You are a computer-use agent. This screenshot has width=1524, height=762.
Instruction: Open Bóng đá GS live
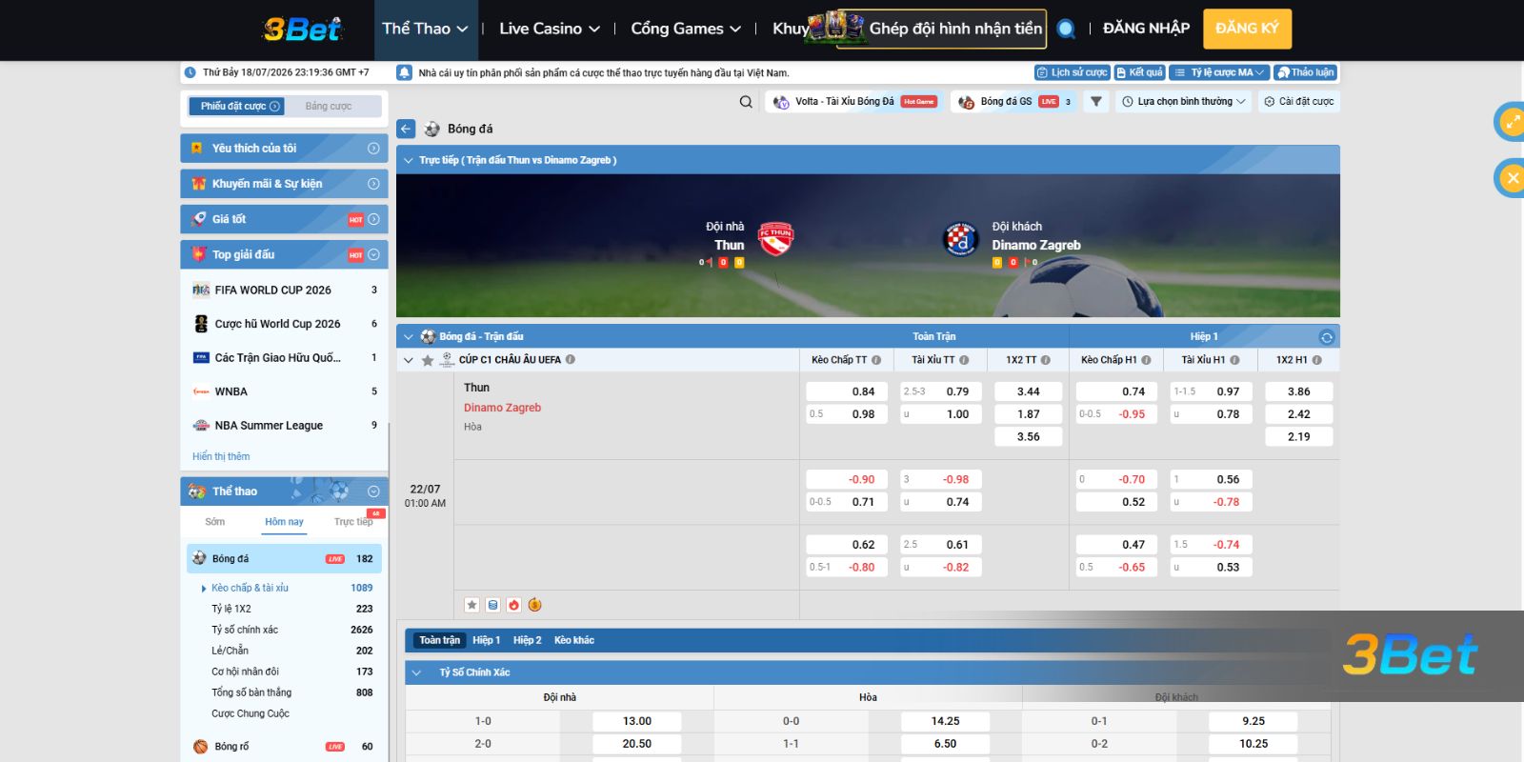(1014, 102)
